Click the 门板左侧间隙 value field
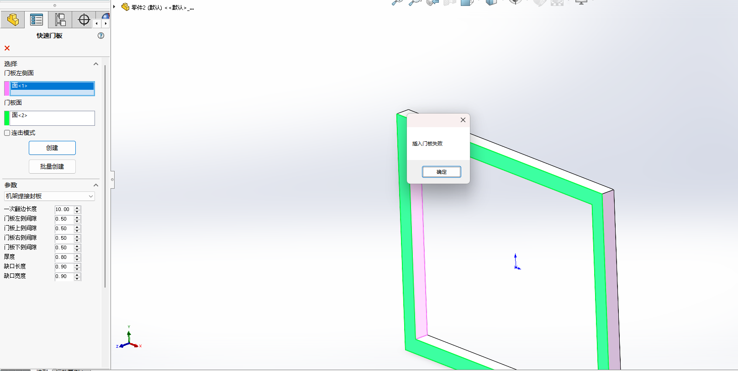Image resolution: width=738 pixels, height=371 pixels. click(64, 219)
